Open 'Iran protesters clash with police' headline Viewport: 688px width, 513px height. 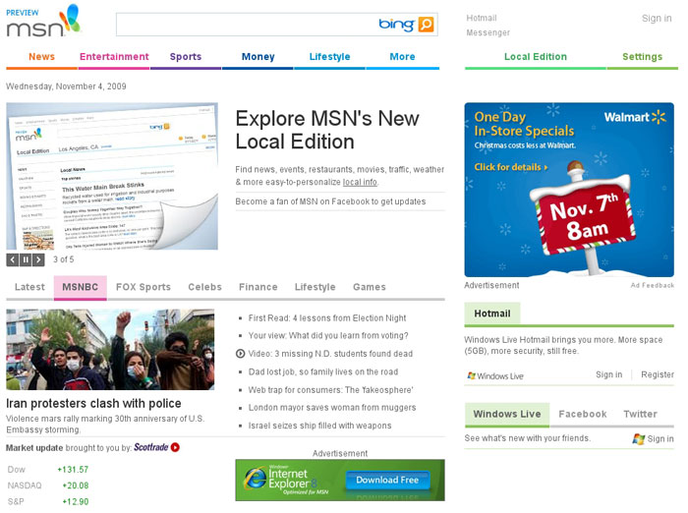[93, 403]
